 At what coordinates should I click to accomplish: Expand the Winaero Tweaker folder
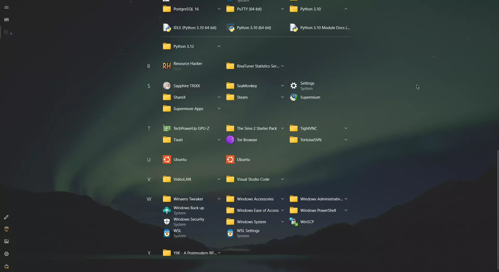click(x=192, y=199)
